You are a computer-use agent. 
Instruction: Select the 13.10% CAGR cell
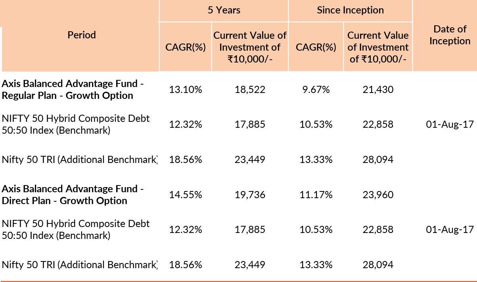click(x=186, y=90)
